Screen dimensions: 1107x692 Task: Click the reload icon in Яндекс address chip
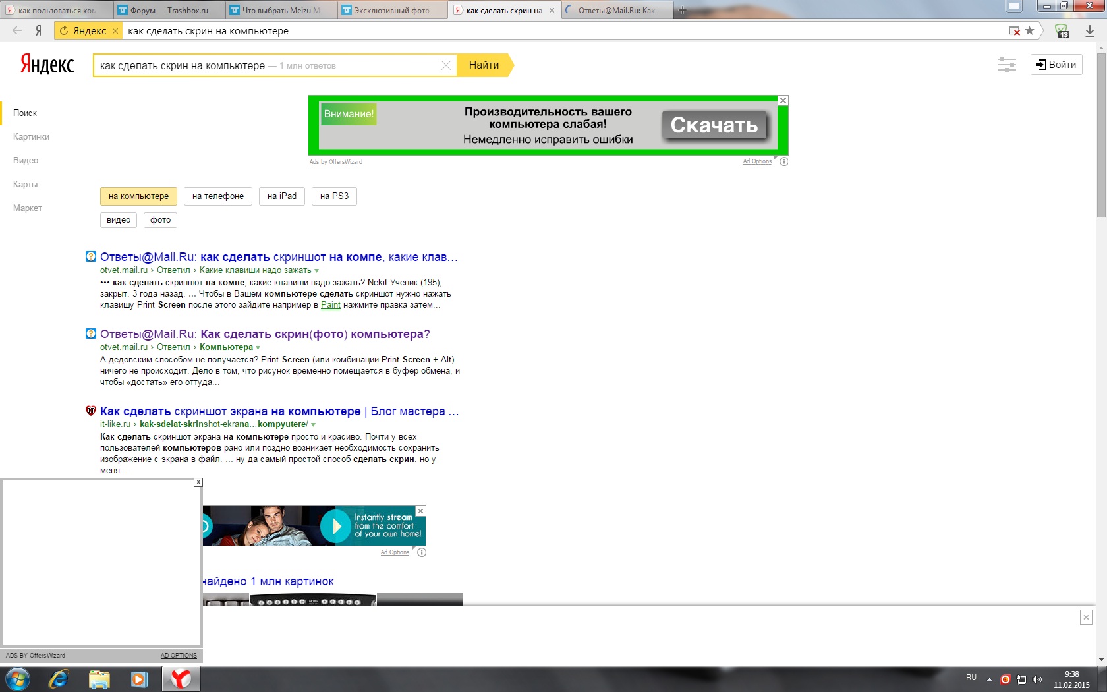(x=64, y=30)
